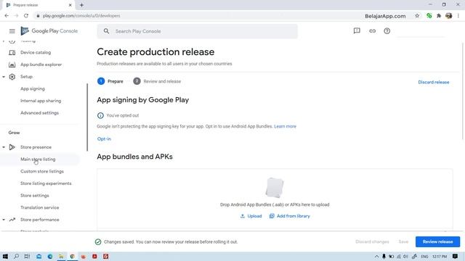Viewport: 465px width, 261px height.
Task: Click the Upload button
Action: 251,216
